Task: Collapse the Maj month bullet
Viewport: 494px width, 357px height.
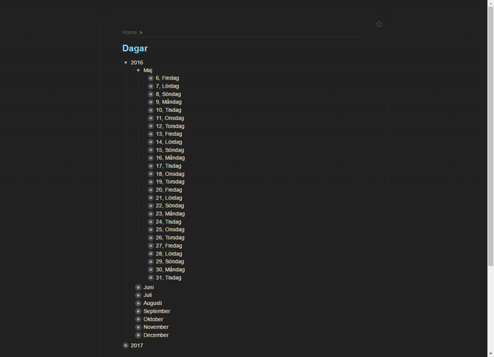Action: pos(138,70)
